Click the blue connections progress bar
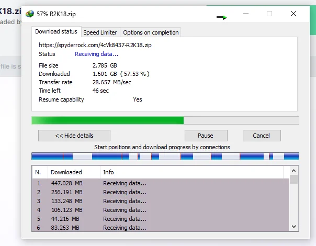This screenshot has height=246, width=316. [165, 156]
